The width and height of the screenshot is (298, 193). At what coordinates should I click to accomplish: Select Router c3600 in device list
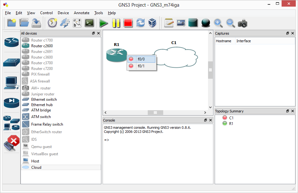pos(61,57)
